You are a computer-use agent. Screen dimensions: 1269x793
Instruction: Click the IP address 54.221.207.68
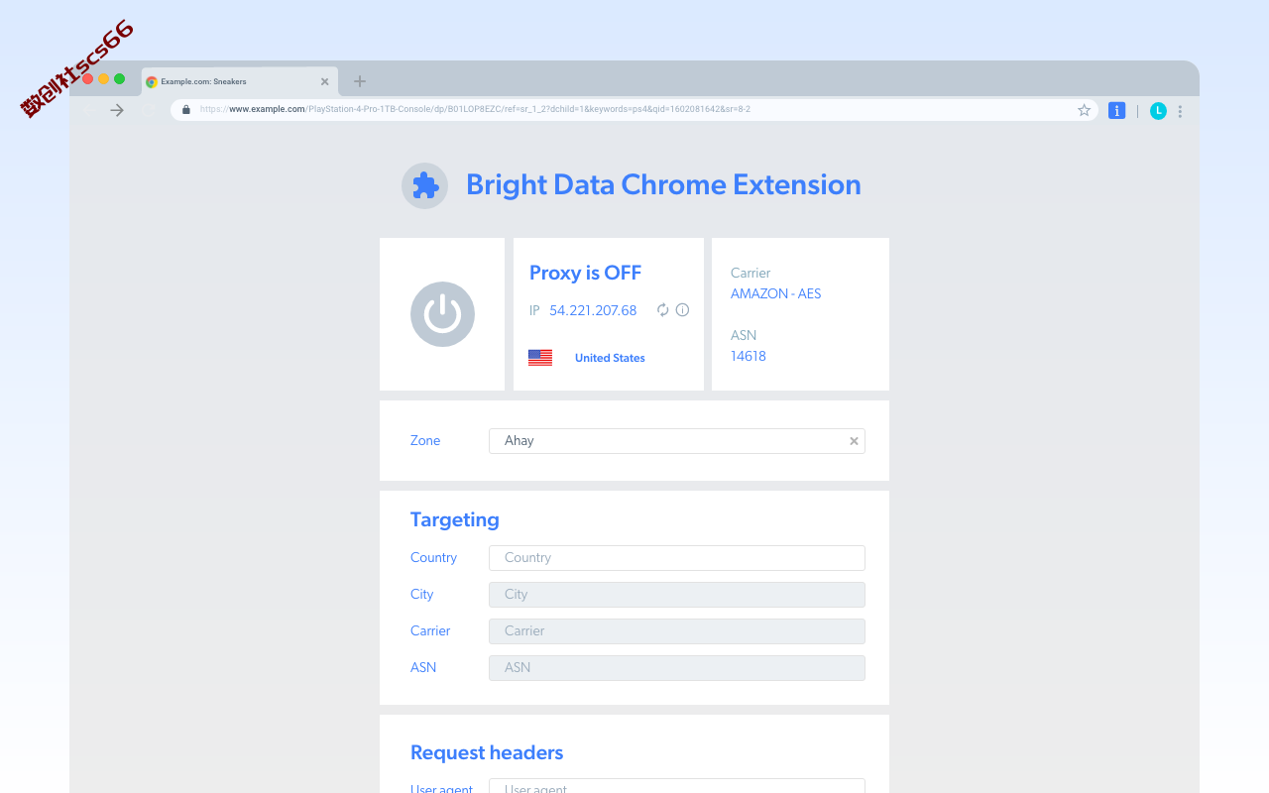pyautogui.click(x=593, y=310)
